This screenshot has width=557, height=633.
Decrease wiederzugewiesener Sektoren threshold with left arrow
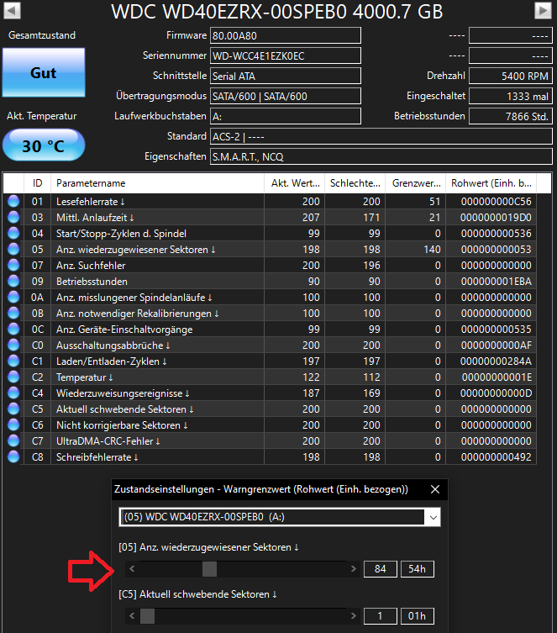[x=132, y=569]
